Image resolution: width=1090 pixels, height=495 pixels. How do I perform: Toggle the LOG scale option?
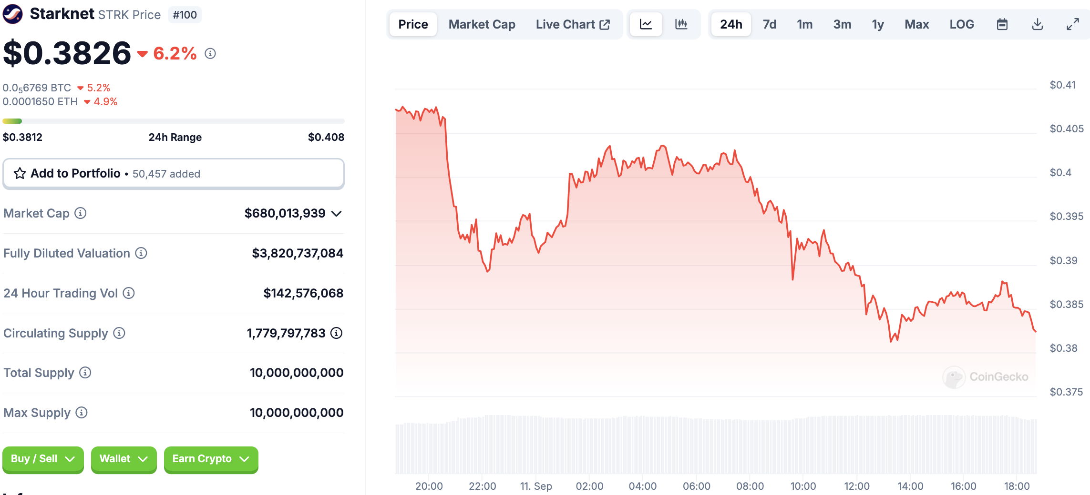[962, 24]
